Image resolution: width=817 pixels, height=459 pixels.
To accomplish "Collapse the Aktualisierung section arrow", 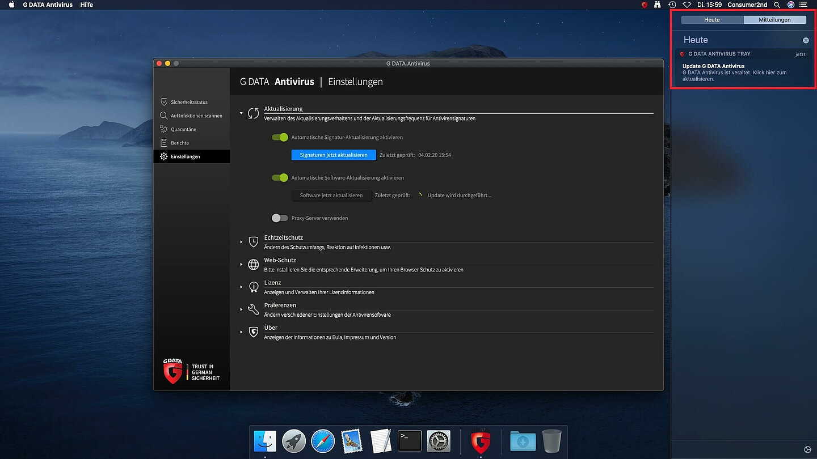I will [x=241, y=113].
